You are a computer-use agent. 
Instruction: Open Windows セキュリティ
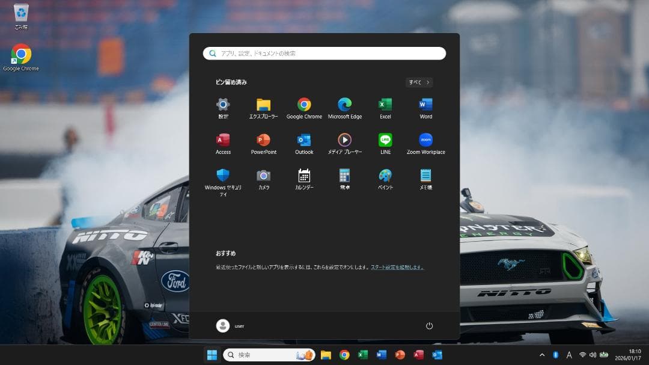coord(223,176)
